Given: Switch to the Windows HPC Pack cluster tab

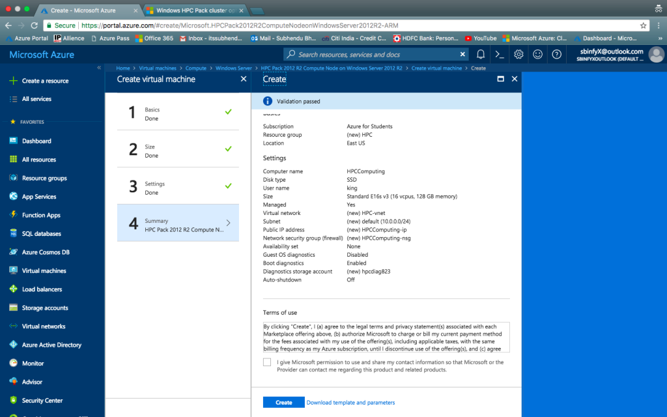Looking at the screenshot, I should pos(195,10).
